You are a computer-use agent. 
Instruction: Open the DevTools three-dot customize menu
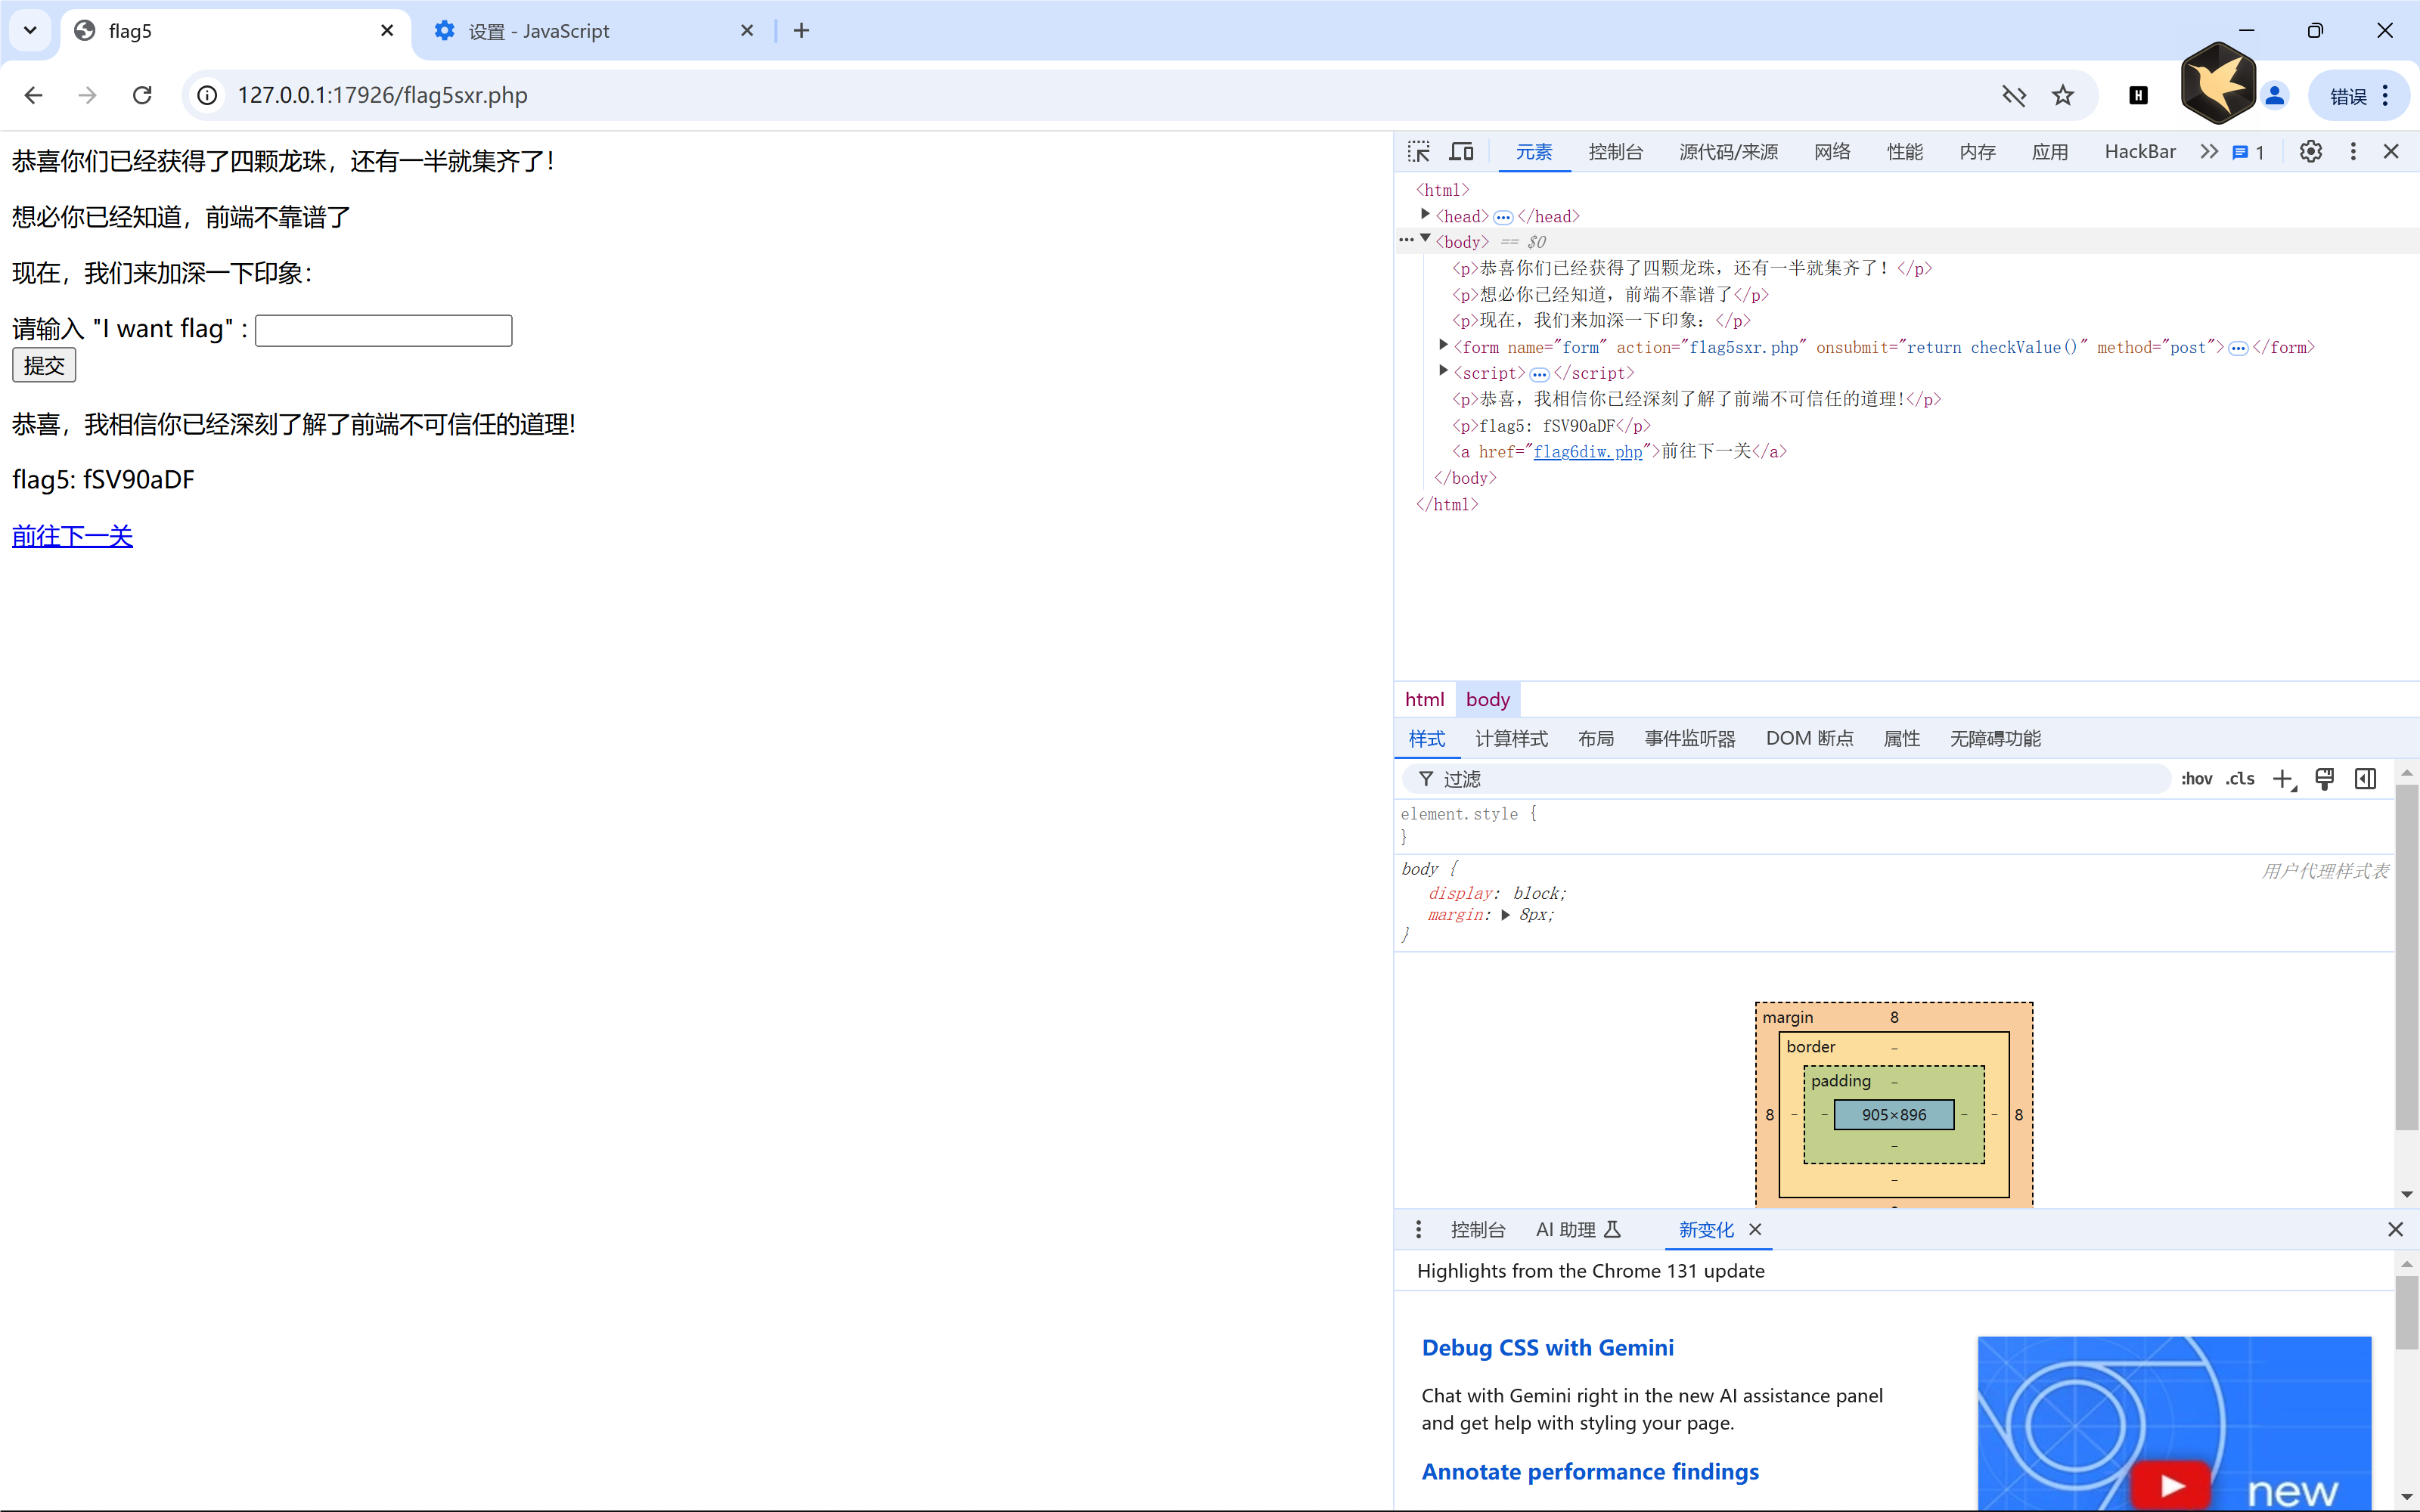2353,152
